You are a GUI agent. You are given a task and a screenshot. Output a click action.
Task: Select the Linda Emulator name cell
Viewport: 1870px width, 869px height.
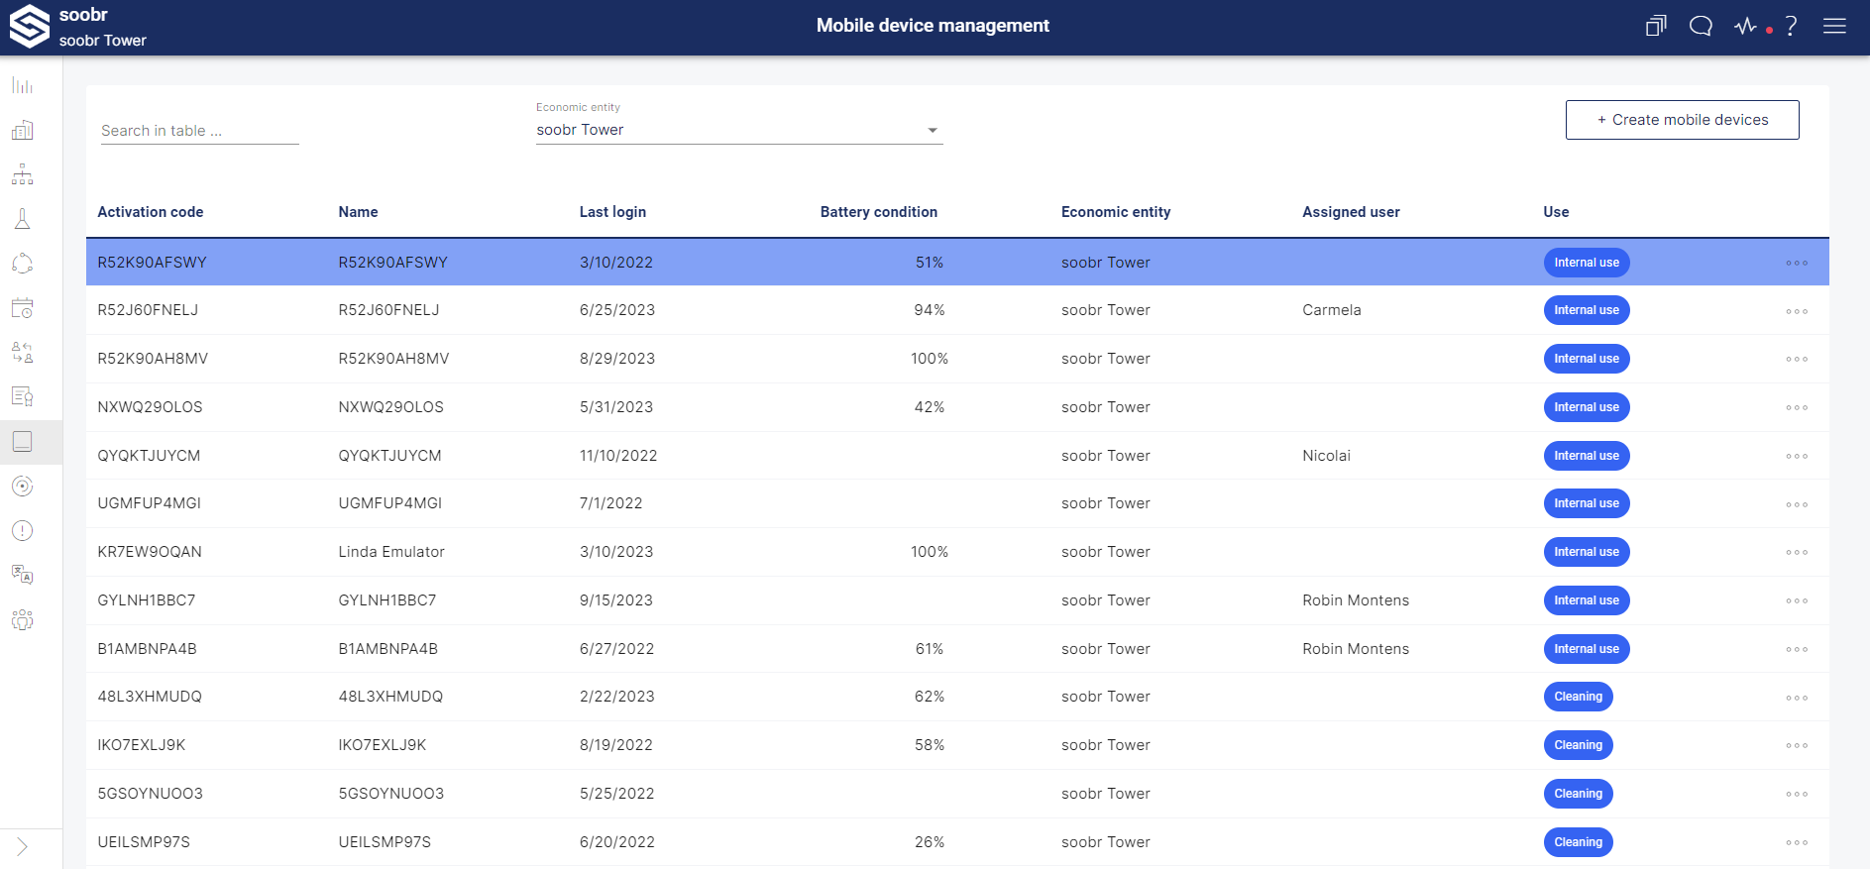pyautogui.click(x=391, y=552)
